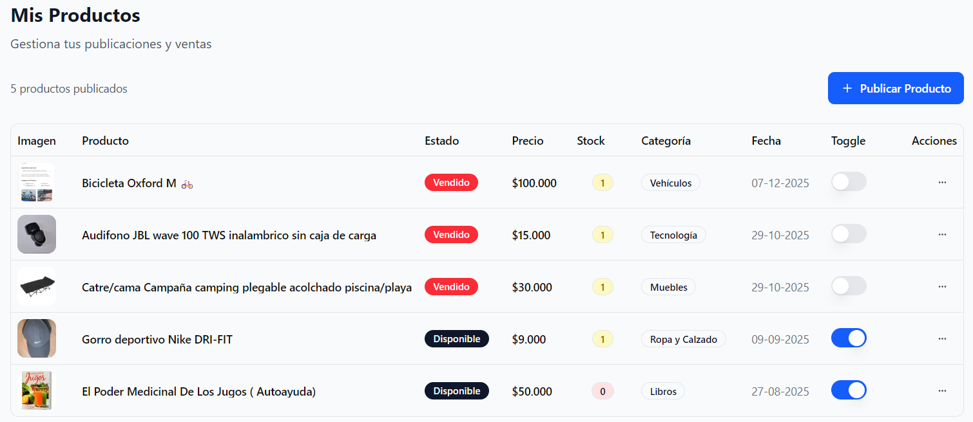Click the Vehículos category badge
Screen dimensions: 973x422
670,182
